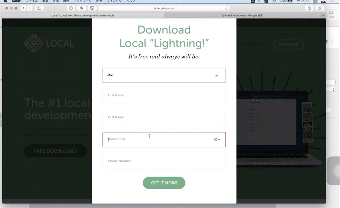The width and height of the screenshot is (340, 208).
Task: Click the FREE DOWNLOAD! button behind the modal
Action: [x=56, y=151]
